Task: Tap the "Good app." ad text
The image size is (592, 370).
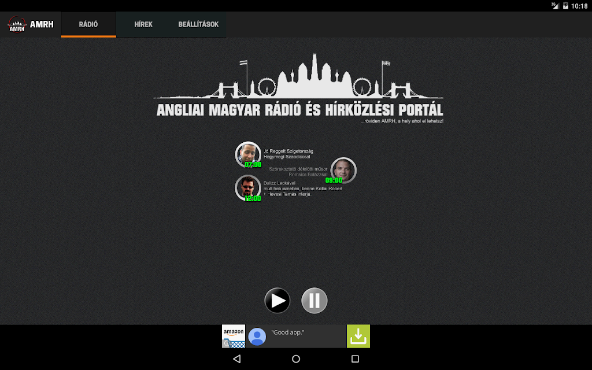Action: (x=288, y=332)
